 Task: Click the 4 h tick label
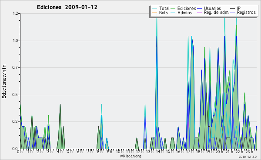(x=60, y=151)
